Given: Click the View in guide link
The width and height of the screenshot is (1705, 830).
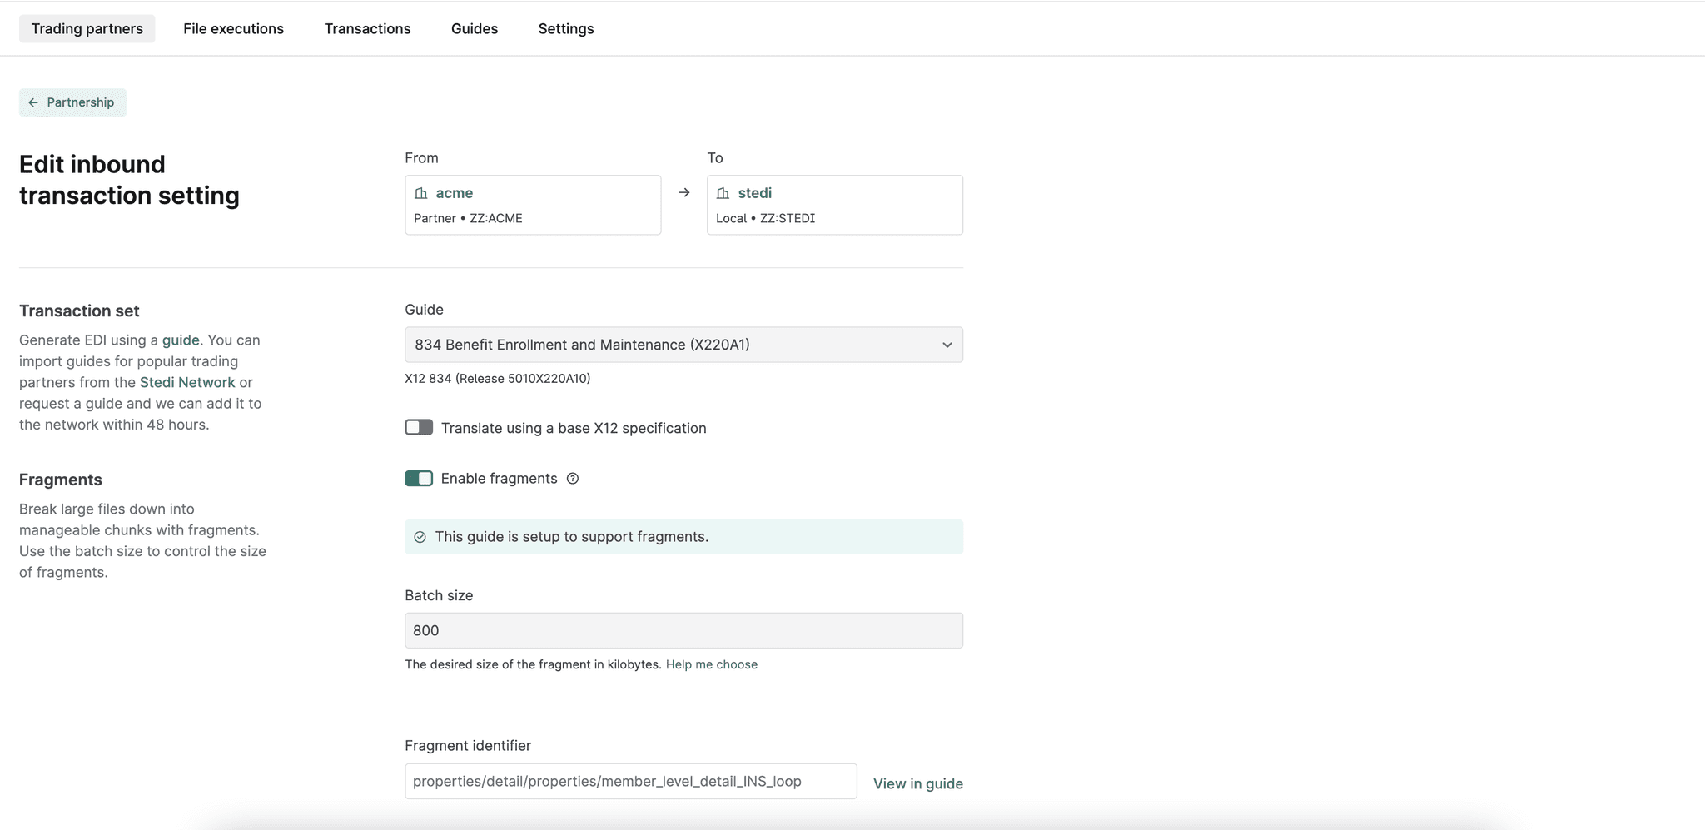Looking at the screenshot, I should (x=917, y=783).
